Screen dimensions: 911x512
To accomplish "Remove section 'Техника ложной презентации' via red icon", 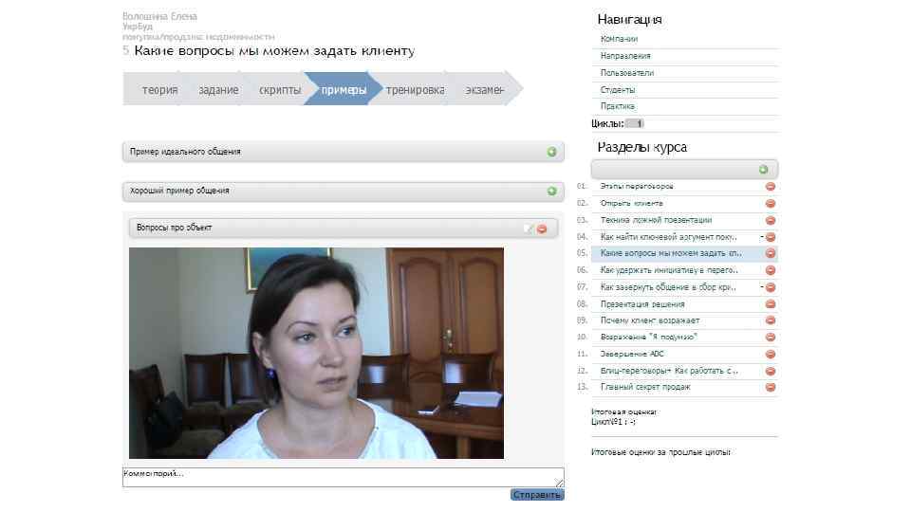I will (771, 220).
